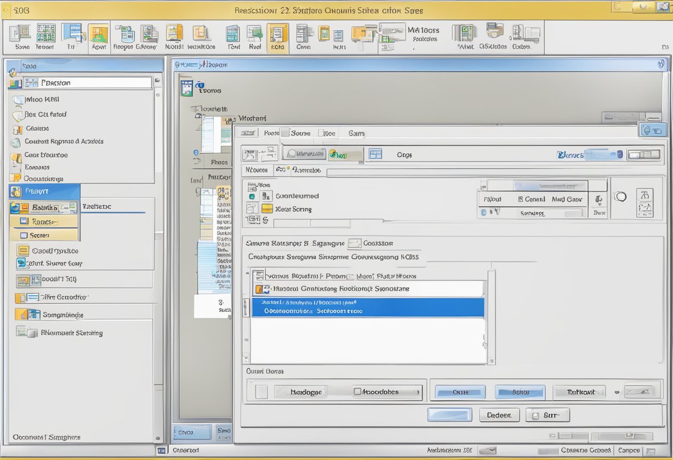
Task: Click the grid icon left of Orge
Action: click(x=375, y=155)
